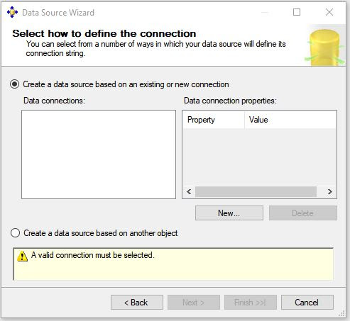Click the New... button

tap(229, 213)
